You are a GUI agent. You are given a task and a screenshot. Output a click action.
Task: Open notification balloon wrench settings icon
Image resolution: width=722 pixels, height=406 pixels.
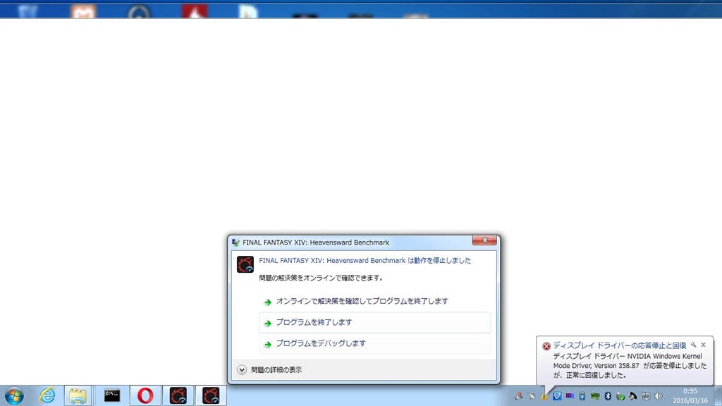tap(694, 345)
